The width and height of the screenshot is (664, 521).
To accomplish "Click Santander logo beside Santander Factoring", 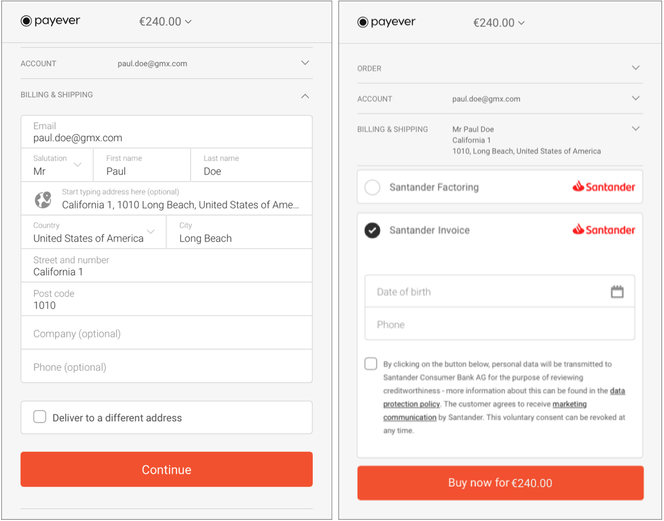I will point(603,187).
